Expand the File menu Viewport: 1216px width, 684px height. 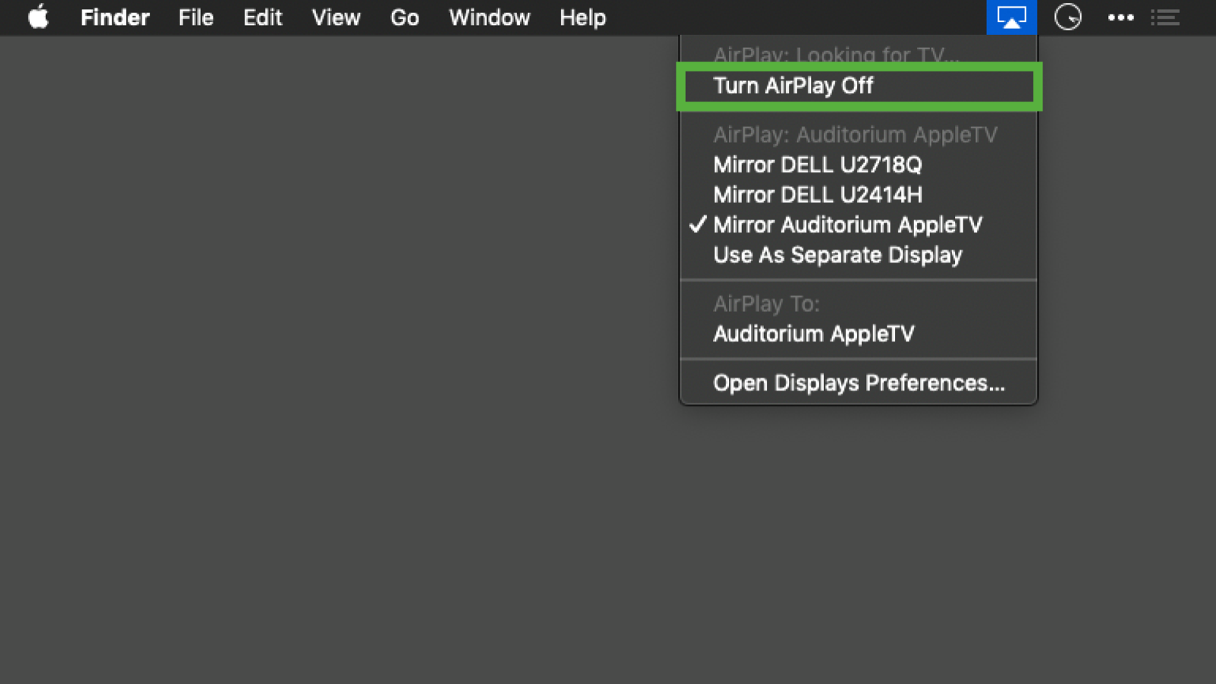click(196, 17)
